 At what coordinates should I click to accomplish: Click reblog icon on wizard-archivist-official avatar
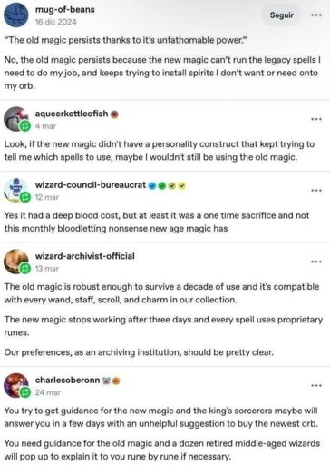(25, 268)
